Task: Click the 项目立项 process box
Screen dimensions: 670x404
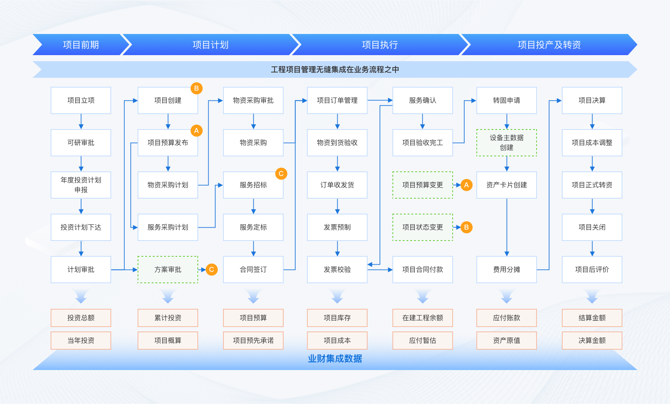Action: 81,100
